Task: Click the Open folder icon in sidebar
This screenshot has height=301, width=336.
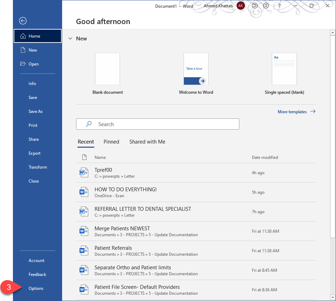Action: coord(23,64)
